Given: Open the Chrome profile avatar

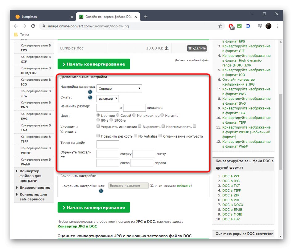Looking at the screenshot, I should [x=268, y=26].
